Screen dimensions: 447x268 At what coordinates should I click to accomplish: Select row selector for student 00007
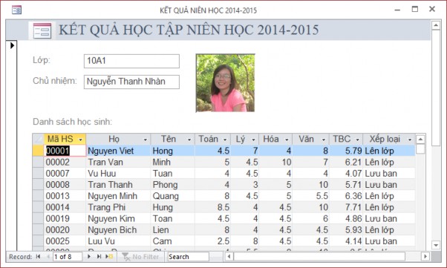point(38,173)
